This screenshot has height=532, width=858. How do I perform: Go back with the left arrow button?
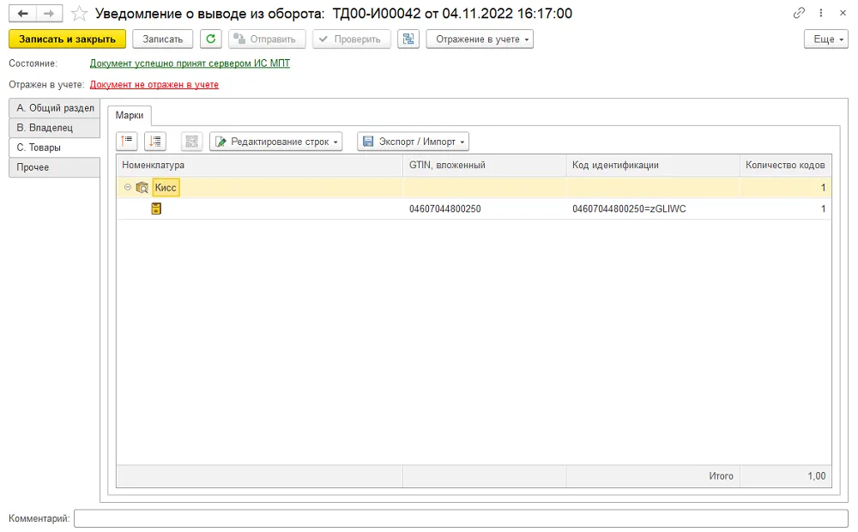[22, 13]
